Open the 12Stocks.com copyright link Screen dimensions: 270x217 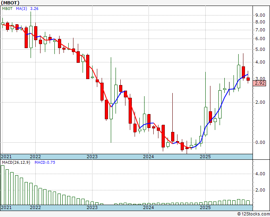click(x=253, y=214)
